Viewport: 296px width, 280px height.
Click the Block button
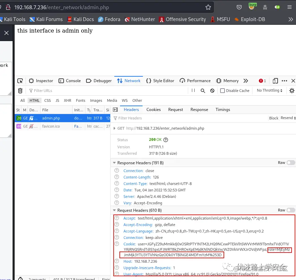coord(274,118)
